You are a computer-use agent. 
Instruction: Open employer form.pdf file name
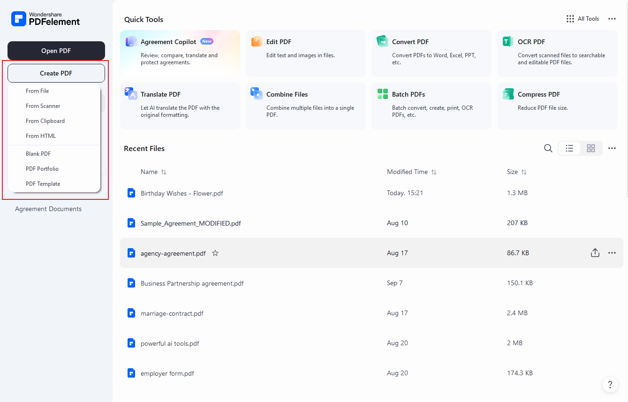point(167,373)
